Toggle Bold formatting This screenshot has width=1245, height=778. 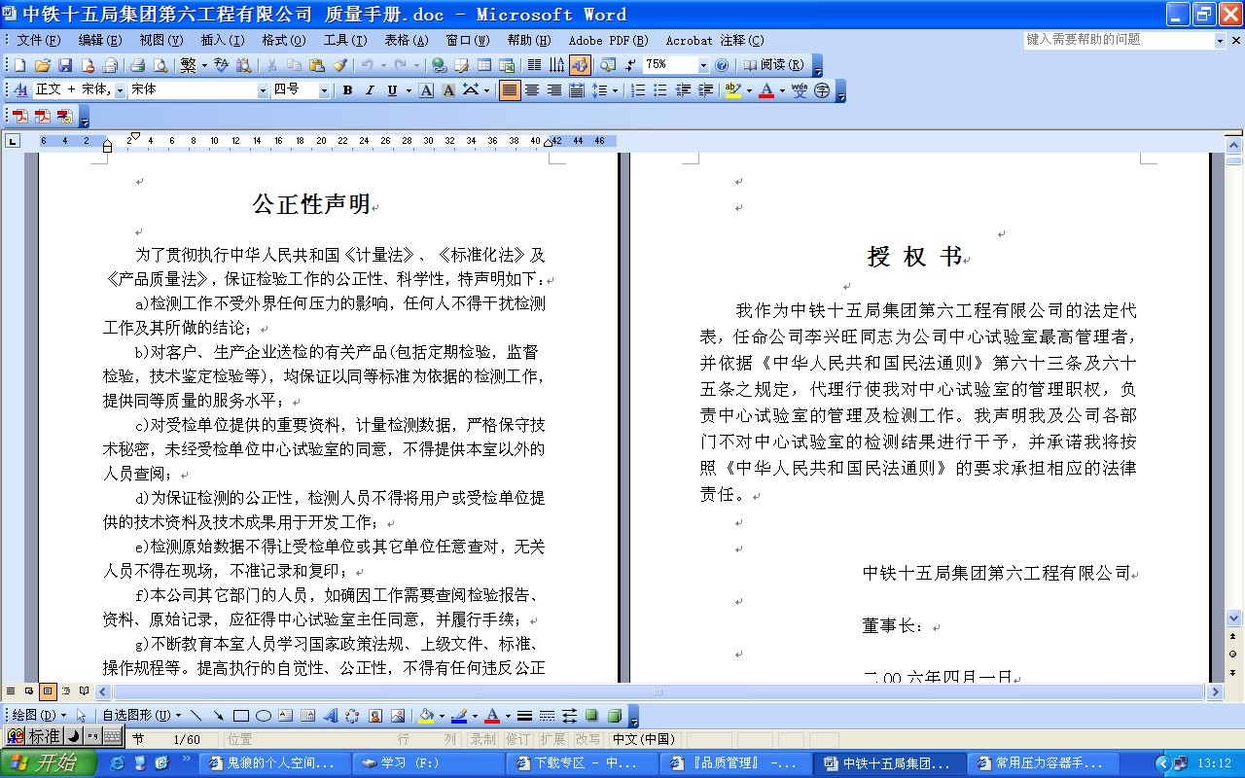[347, 90]
